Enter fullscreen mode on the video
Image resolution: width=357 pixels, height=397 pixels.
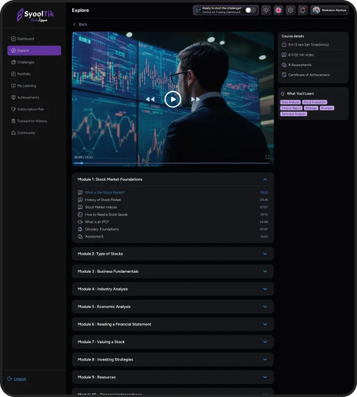click(x=267, y=157)
